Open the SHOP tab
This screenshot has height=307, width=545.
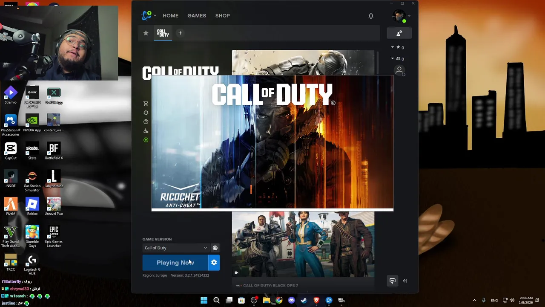(x=222, y=16)
